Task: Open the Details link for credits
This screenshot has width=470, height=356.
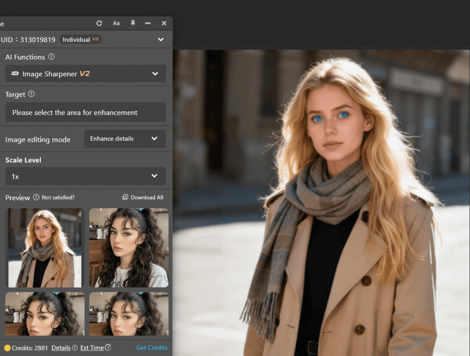Action: [61, 348]
